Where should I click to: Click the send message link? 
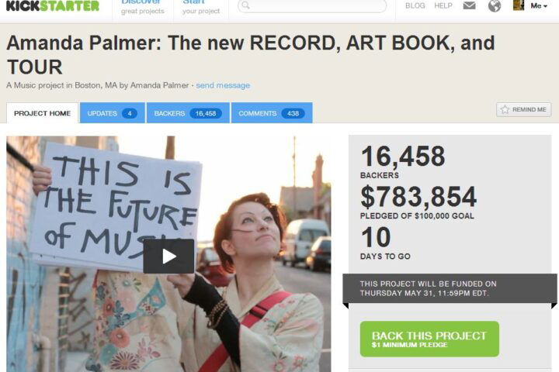click(x=223, y=85)
